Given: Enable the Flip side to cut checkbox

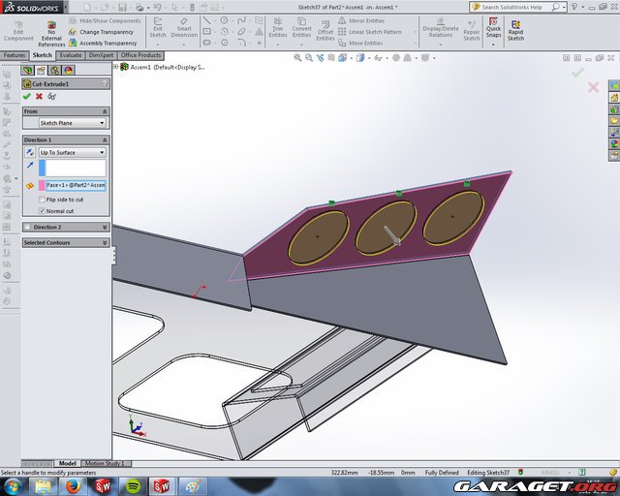Looking at the screenshot, I should (x=43, y=200).
